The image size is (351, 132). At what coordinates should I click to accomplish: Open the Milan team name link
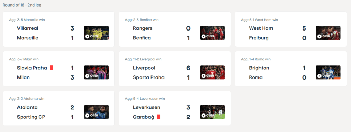click(x=23, y=77)
